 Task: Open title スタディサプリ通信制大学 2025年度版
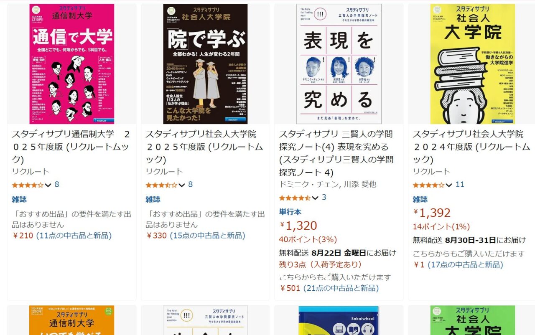point(71,147)
